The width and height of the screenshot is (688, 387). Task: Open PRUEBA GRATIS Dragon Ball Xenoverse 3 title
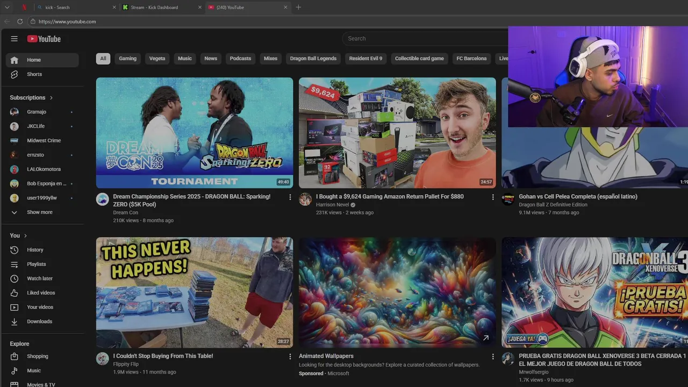(x=602, y=360)
